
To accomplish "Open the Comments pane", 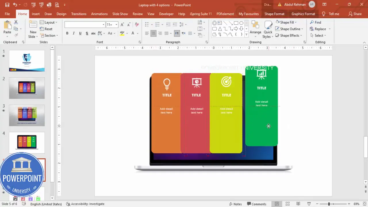I will coord(256,204).
